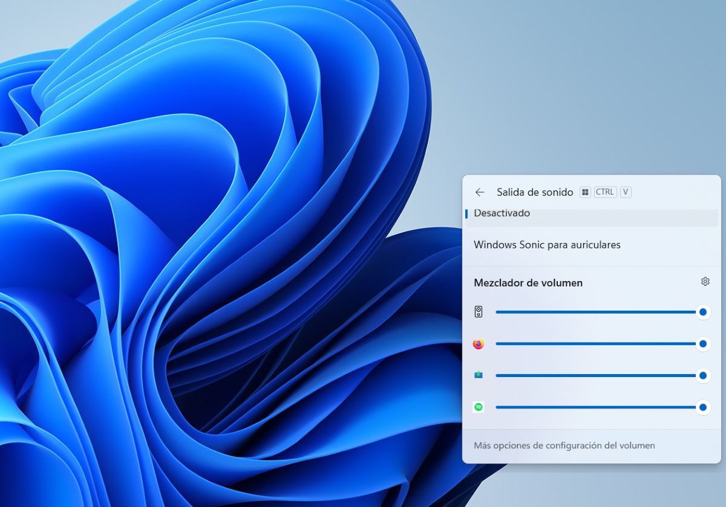Image resolution: width=726 pixels, height=507 pixels.
Task: Click the middle of Firefox volume track
Action: click(x=596, y=344)
